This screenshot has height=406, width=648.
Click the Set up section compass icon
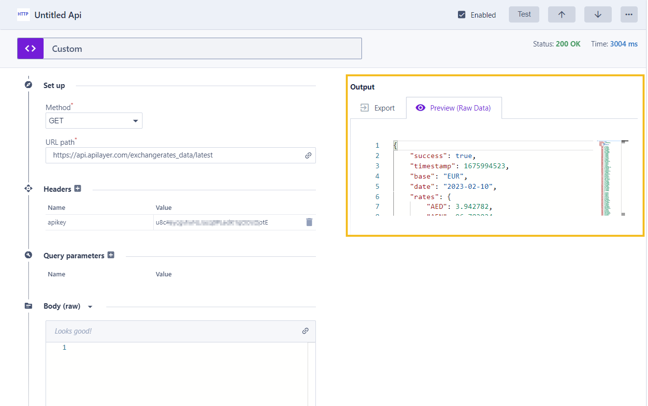pyautogui.click(x=28, y=85)
